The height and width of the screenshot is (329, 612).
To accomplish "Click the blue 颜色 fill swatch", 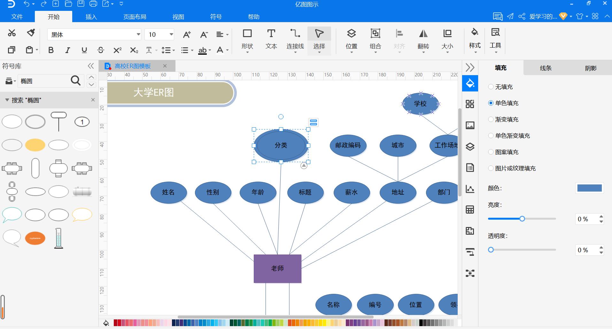I will (589, 188).
